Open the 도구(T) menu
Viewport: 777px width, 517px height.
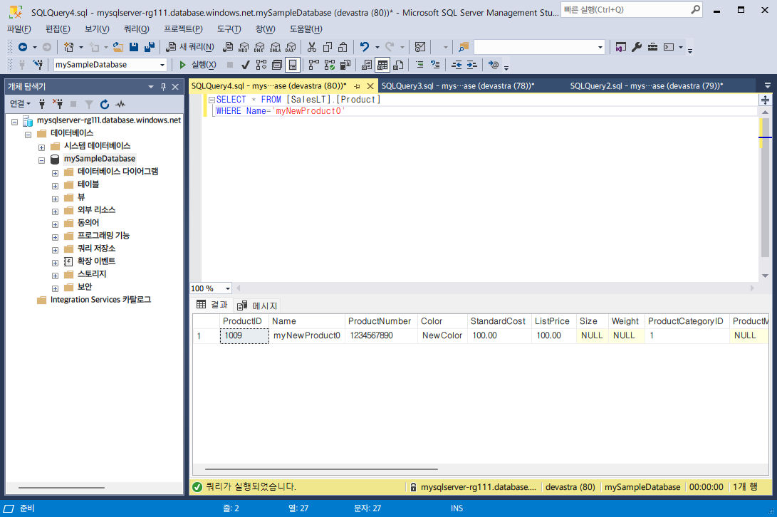click(x=229, y=28)
